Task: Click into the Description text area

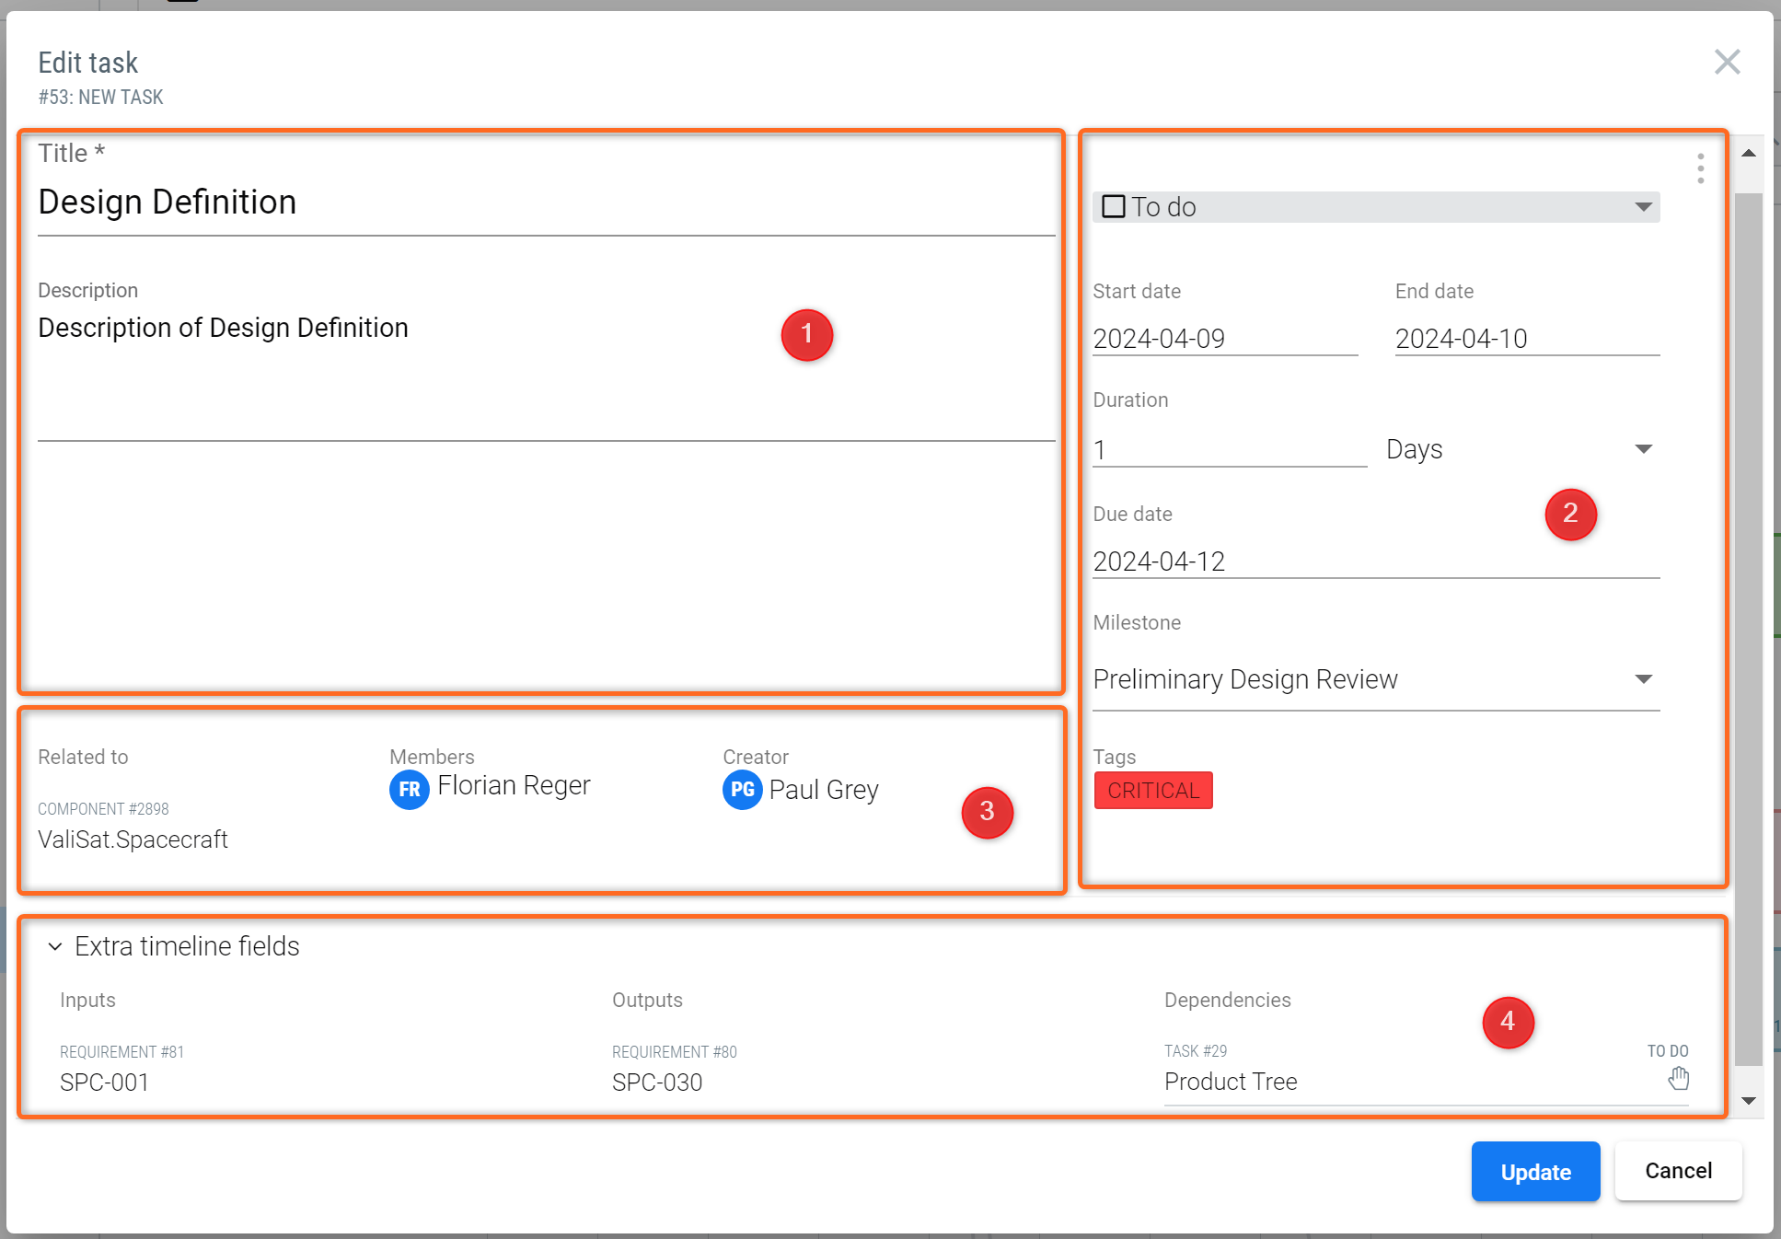Action: [546, 375]
